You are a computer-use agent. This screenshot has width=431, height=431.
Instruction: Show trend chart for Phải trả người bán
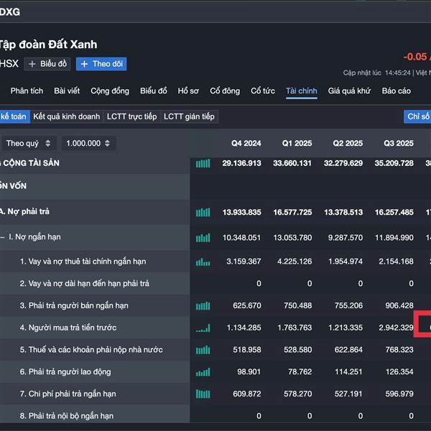pyautogui.click(x=203, y=306)
